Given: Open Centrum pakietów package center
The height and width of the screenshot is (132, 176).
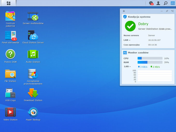Looking at the screenshot, I should (10, 19).
